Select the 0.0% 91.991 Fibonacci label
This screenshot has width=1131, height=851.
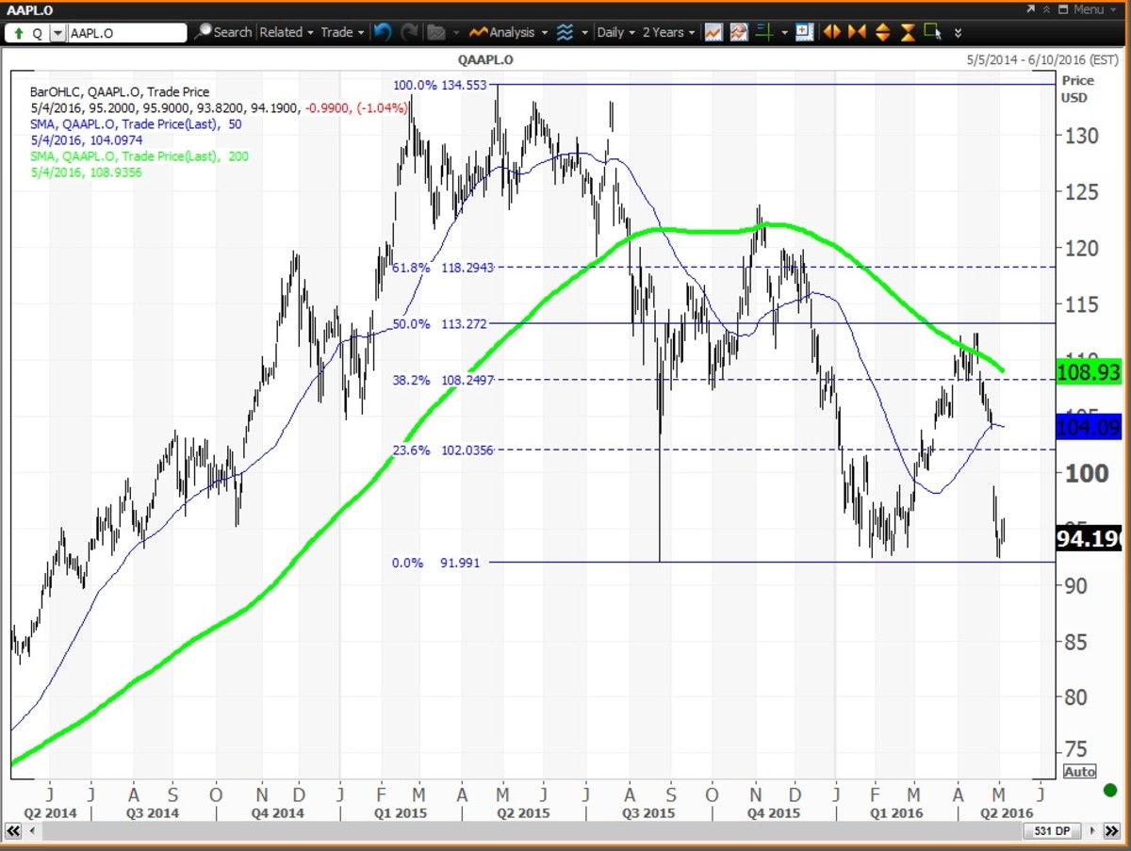(x=435, y=563)
